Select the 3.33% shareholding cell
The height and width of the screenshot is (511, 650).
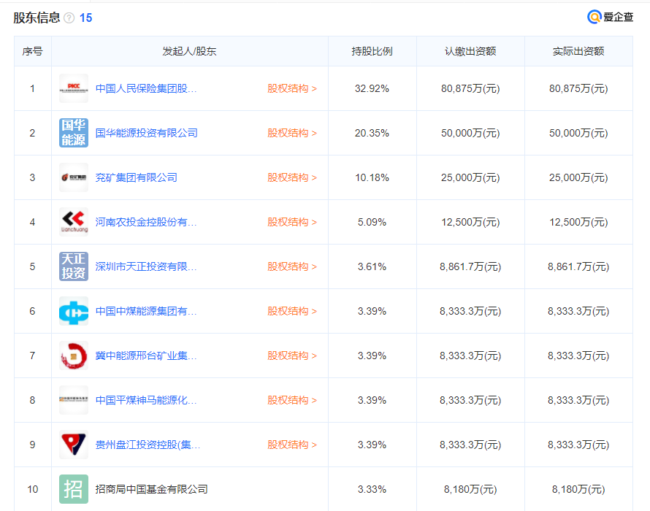372,489
